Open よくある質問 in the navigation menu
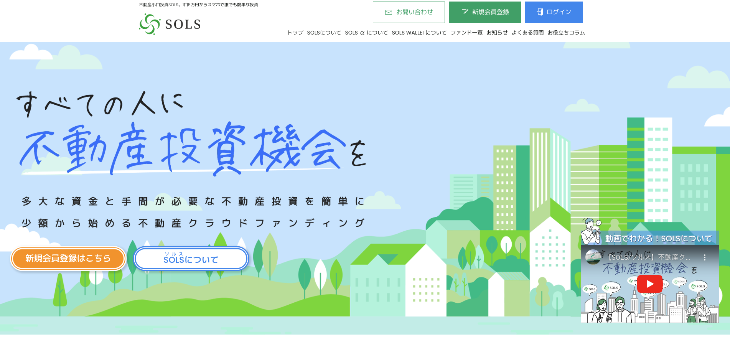730x348 pixels. [527, 33]
